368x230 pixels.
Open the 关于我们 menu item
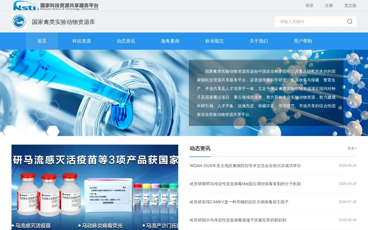pyautogui.click(x=259, y=41)
